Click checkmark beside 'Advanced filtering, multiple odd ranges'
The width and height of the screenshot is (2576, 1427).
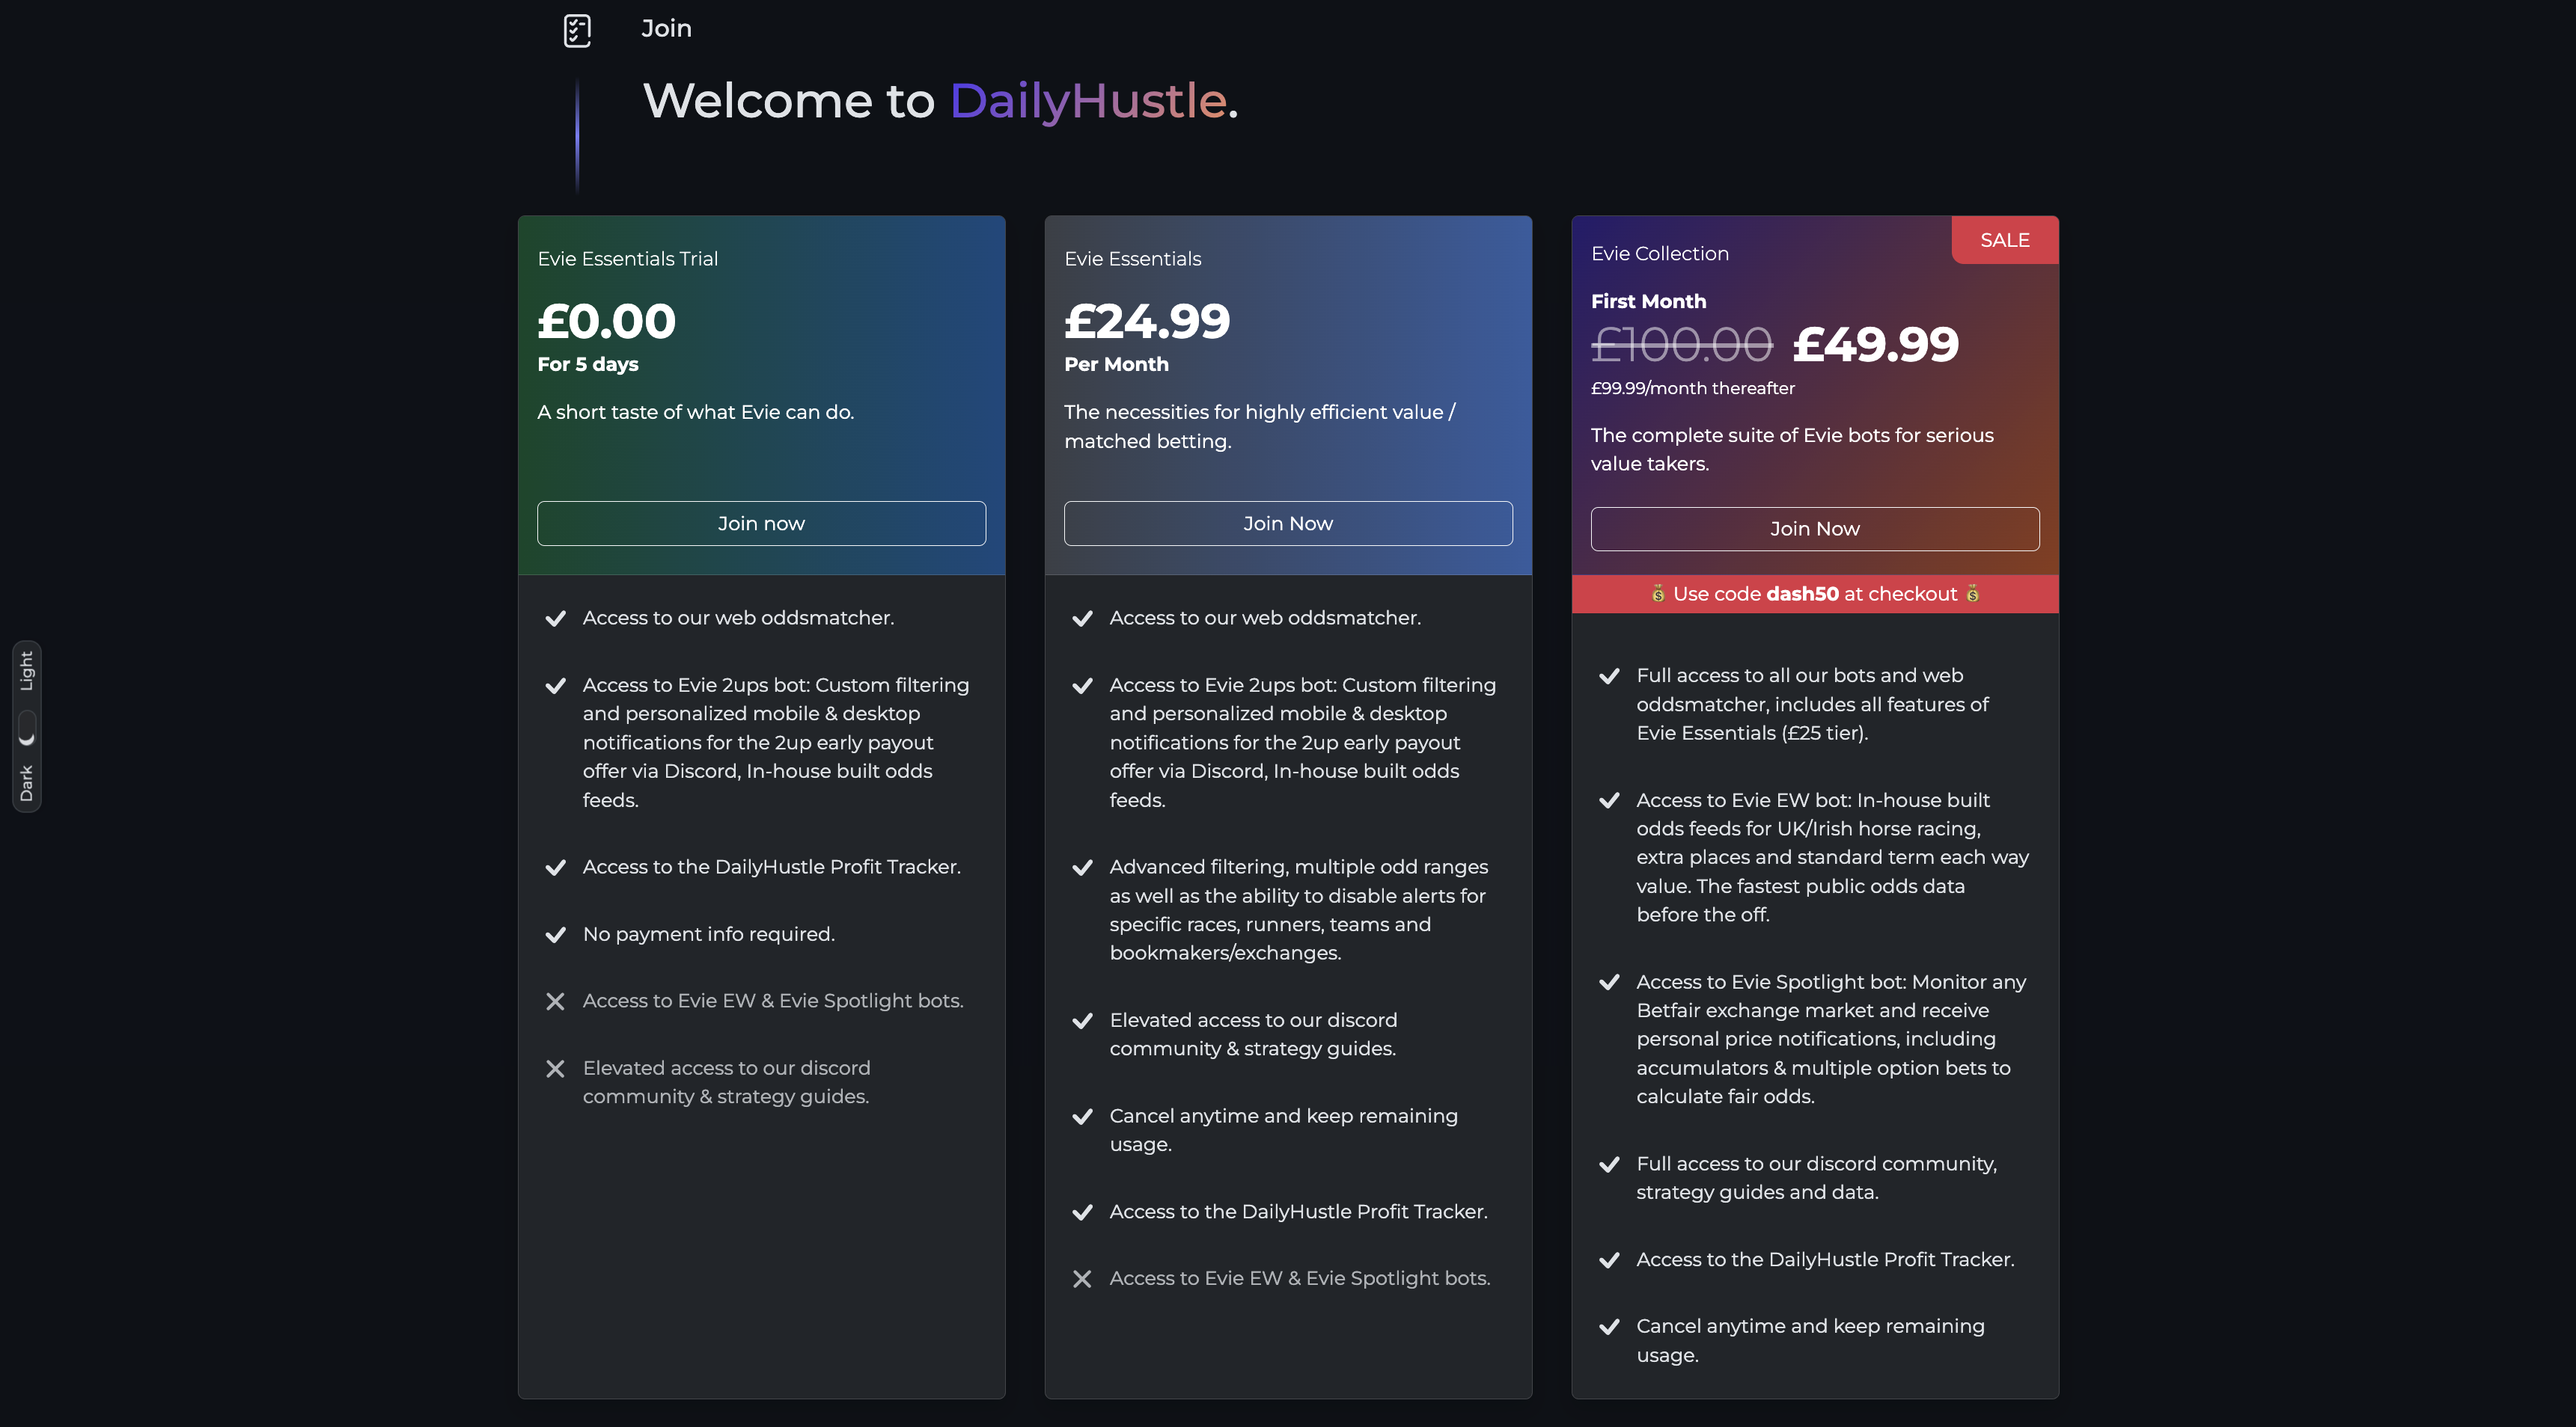point(1082,868)
